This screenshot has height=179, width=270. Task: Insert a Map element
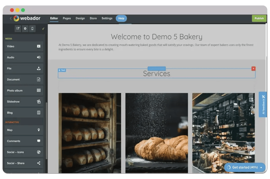point(24,130)
